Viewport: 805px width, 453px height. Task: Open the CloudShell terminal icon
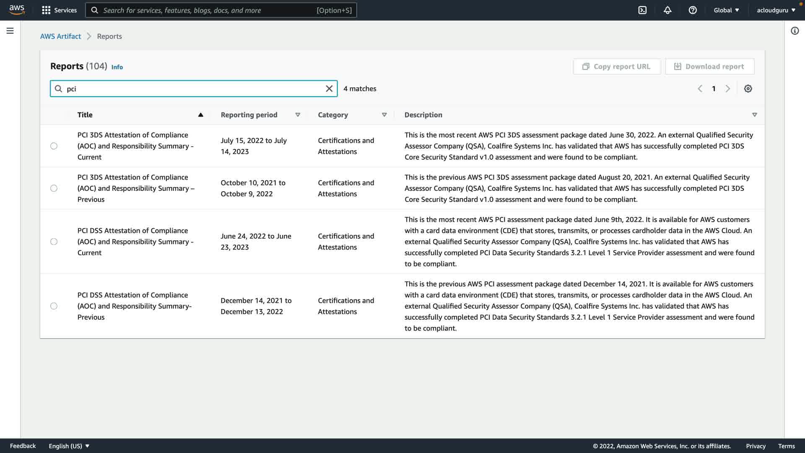642,10
